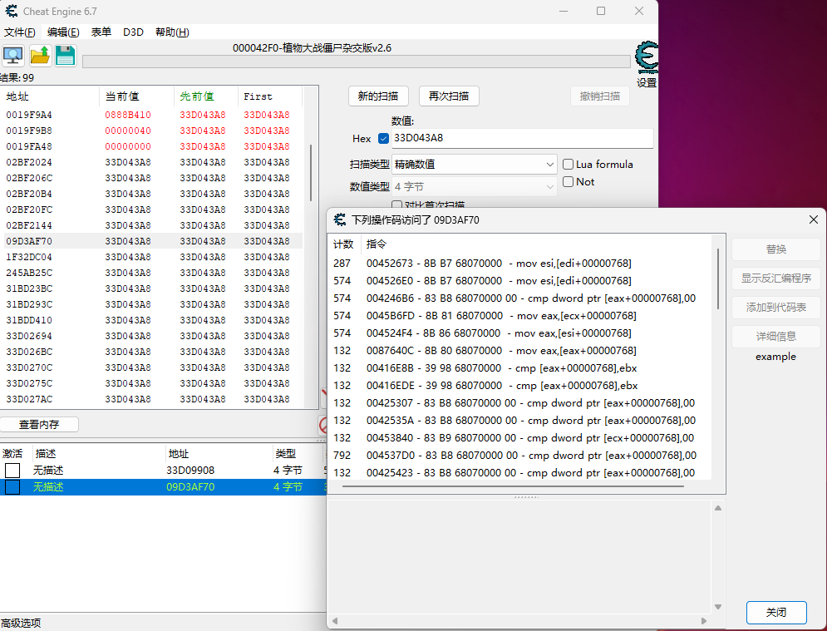Open the 文件(F) menu

[19, 32]
